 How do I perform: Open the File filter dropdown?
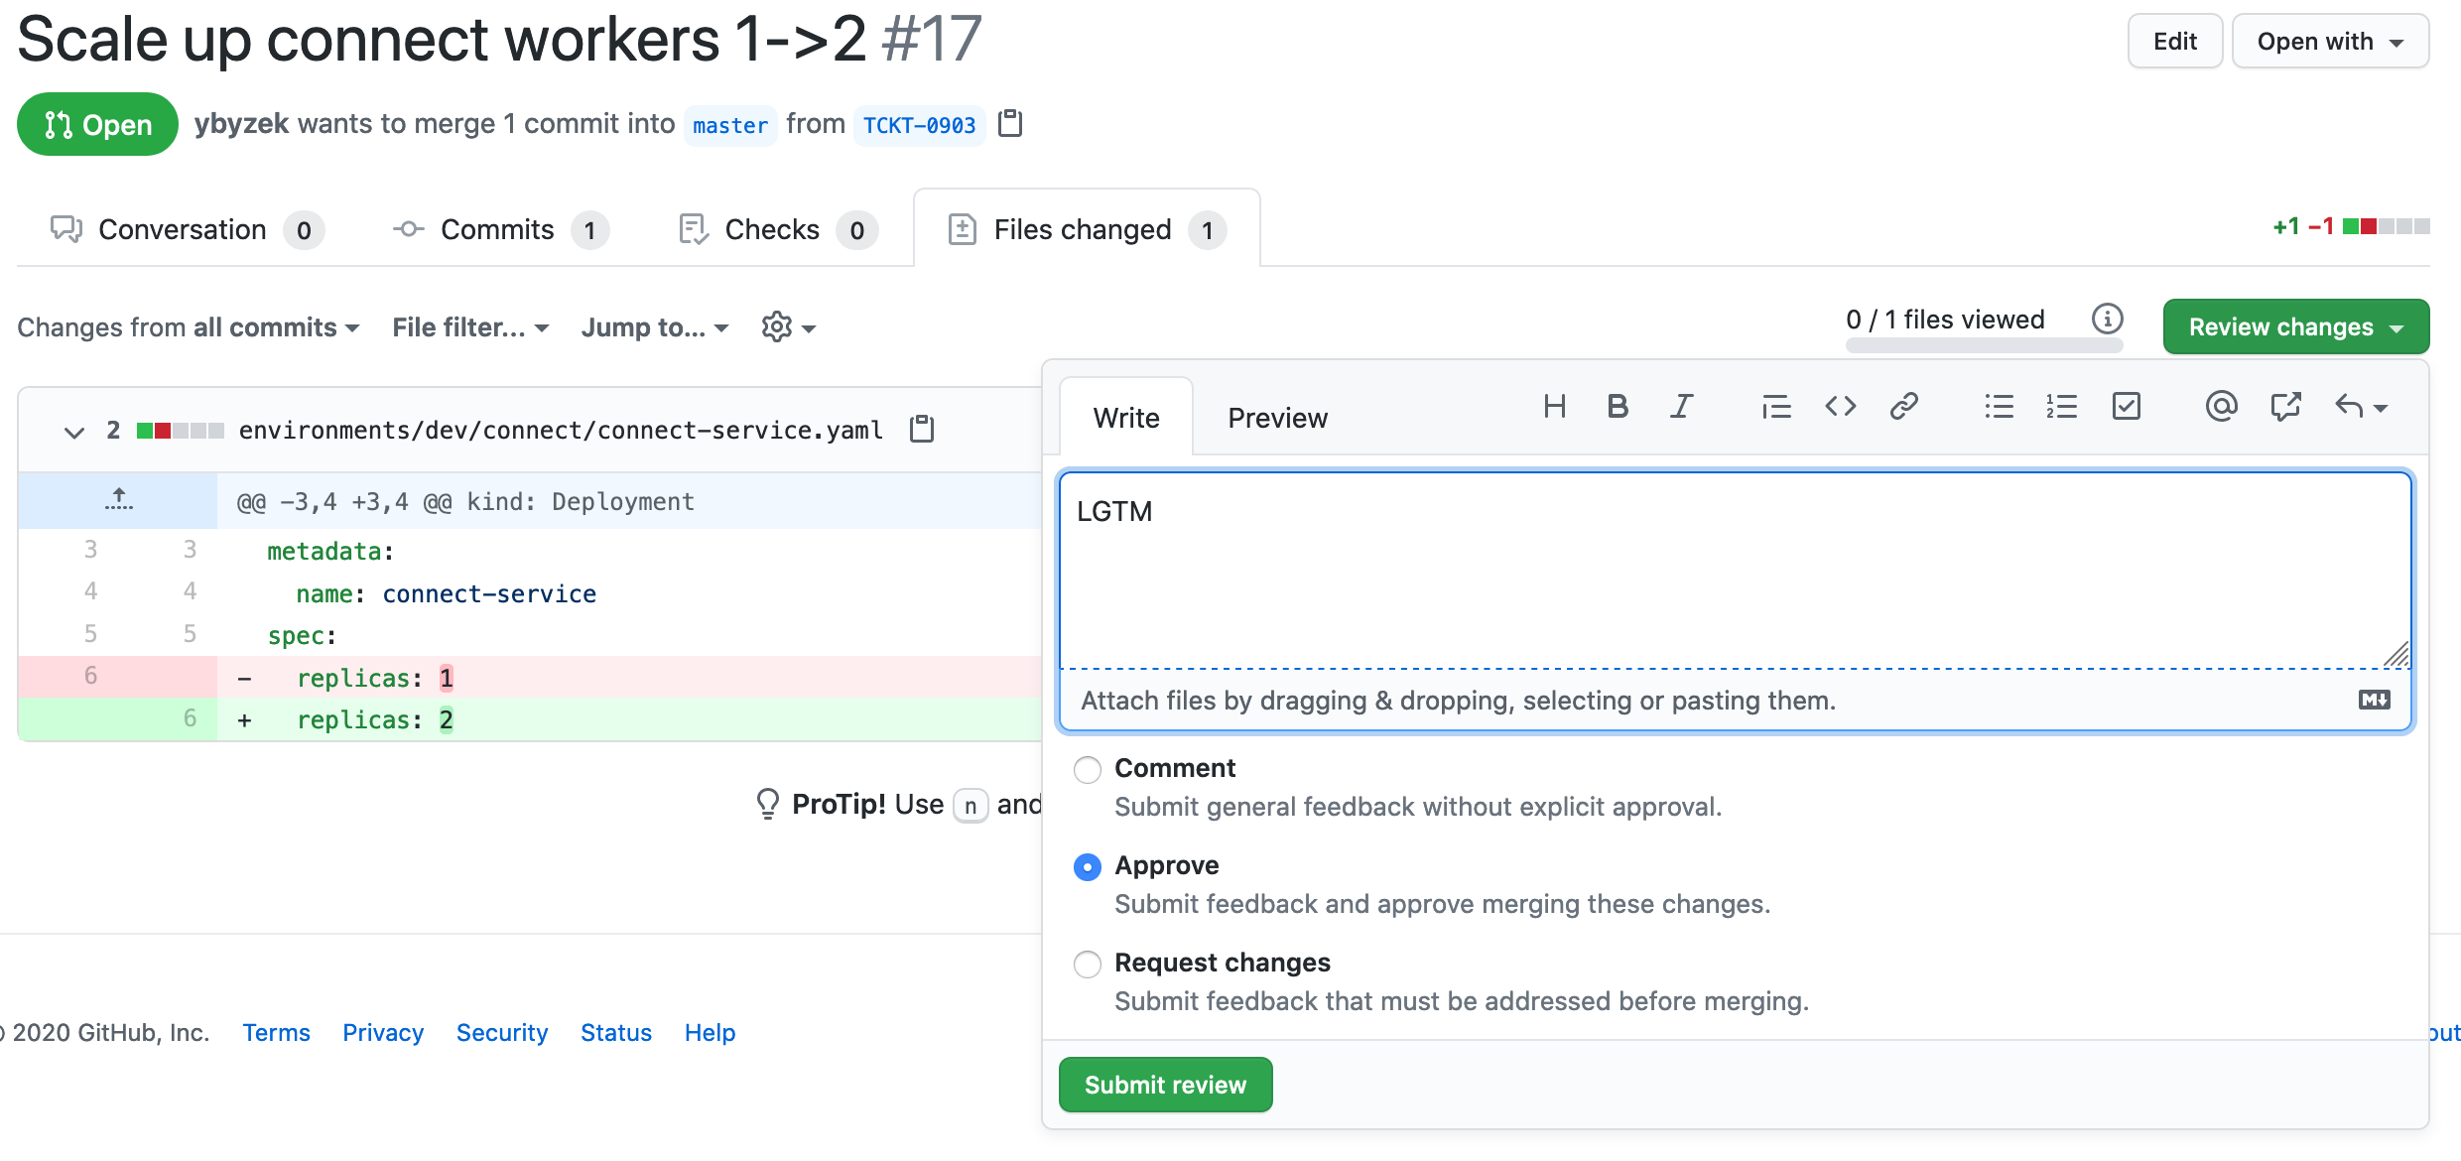click(x=470, y=326)
